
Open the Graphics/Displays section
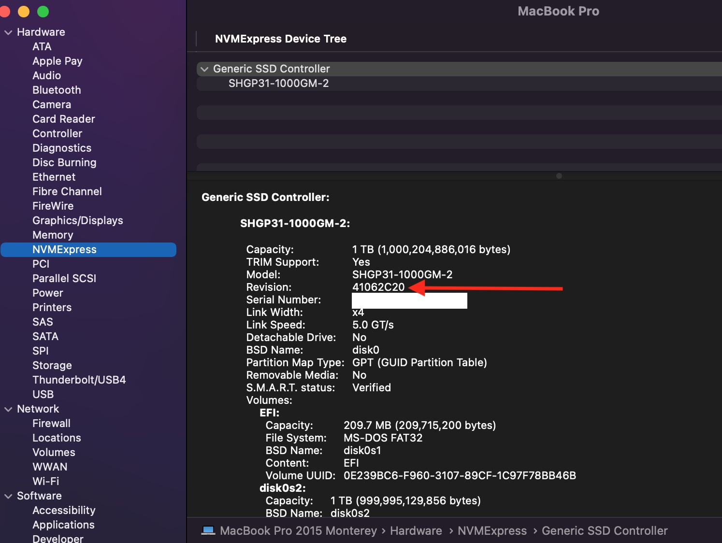point(77,221)
